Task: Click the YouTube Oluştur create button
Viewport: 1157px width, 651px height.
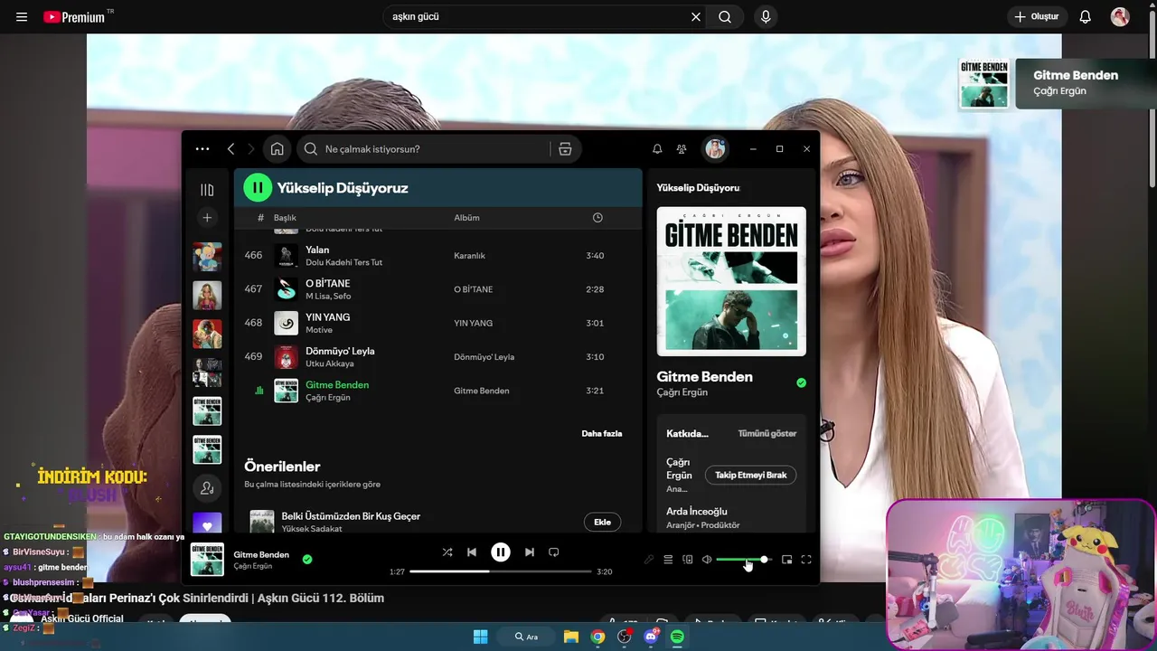Action: click(1037, 16)
